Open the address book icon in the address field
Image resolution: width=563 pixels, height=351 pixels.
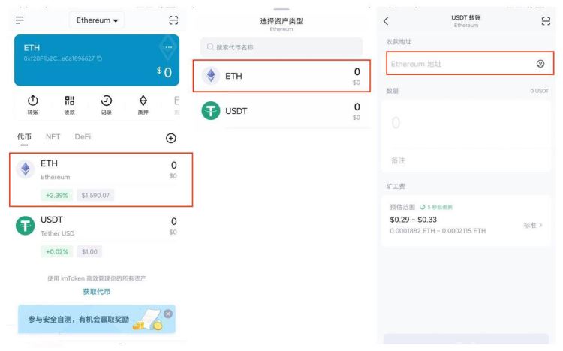pos(540,64)
